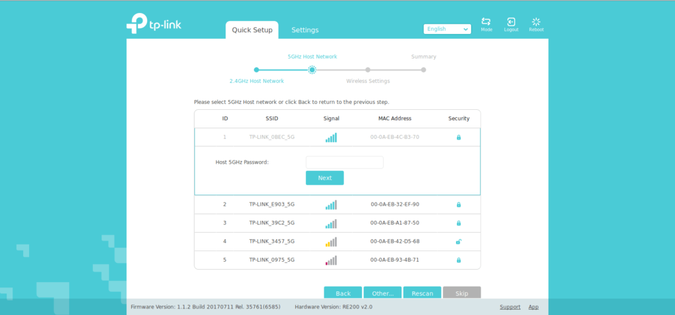Click the Next button
Viewport: 675px width, 315px height.
[x=324, y=178]
